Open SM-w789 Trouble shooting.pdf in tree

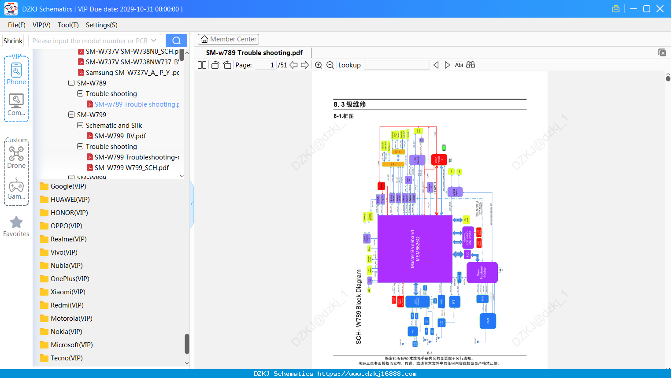(x=133, y=104)
